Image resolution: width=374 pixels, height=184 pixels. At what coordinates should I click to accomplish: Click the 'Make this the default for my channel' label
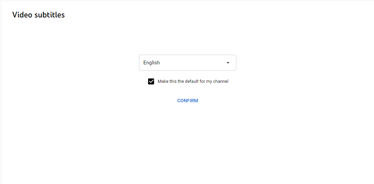point(193,81)
